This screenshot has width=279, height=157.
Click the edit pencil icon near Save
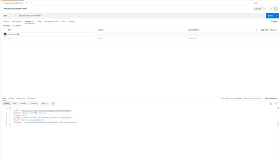coord(271,9)
